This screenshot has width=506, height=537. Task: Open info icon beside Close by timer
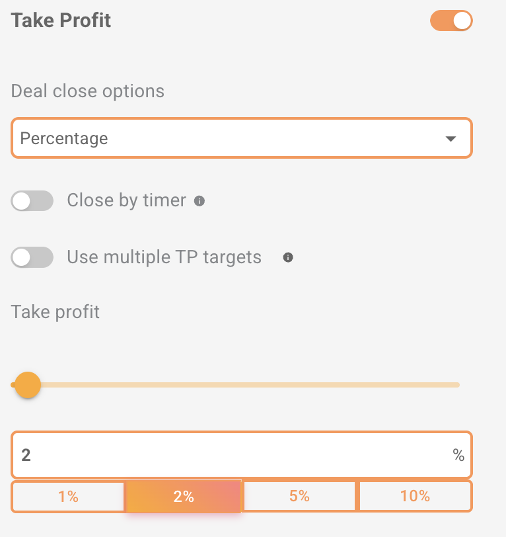199,201
